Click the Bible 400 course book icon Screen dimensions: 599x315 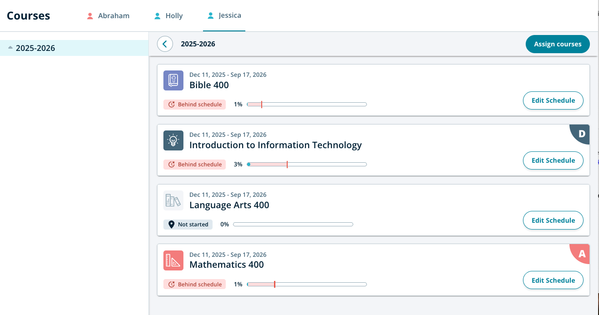173,80
